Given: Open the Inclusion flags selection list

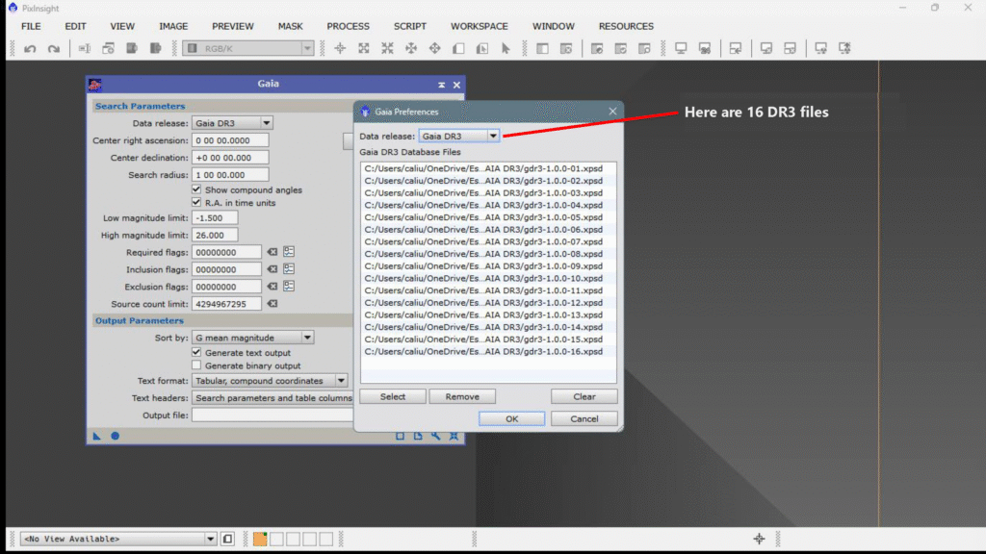Looking at the screenshot, I should [289, 269].
